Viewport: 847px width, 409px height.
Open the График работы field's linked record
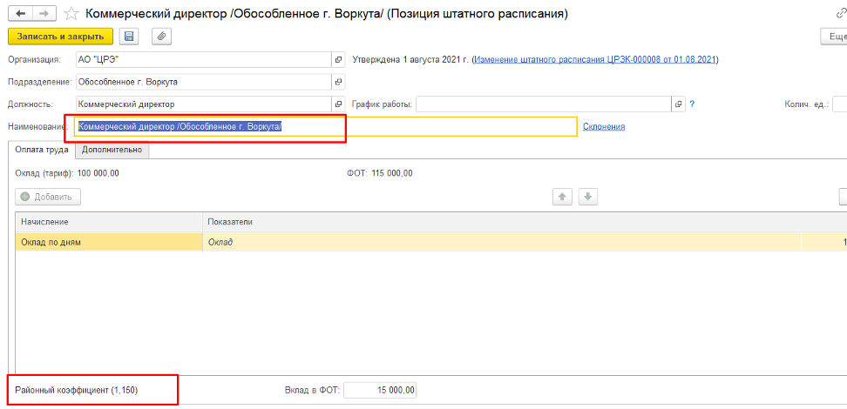pos(678,104)
